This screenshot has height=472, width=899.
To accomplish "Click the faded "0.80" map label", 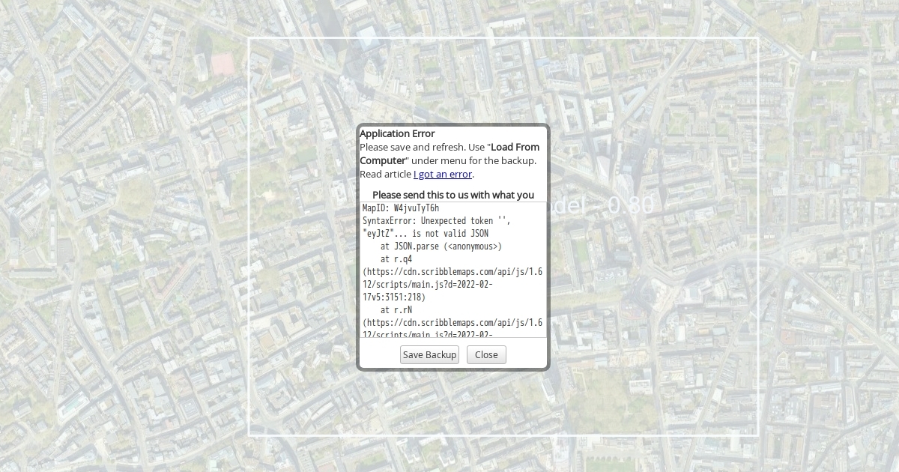I will (x=630, y=205).
